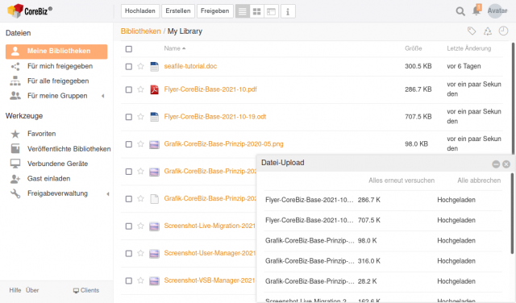Screen dimensions: 516x303
Task: Check the Flyer-CoreBiz-Base-2021-10.pdf checkbox
Action: tap(129, 89)
